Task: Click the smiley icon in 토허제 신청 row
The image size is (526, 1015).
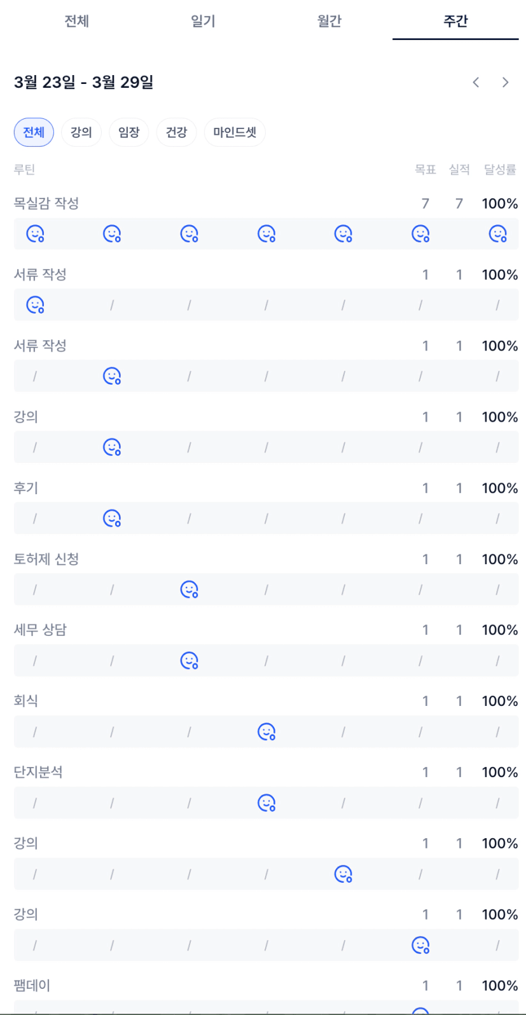Action: 189,590
